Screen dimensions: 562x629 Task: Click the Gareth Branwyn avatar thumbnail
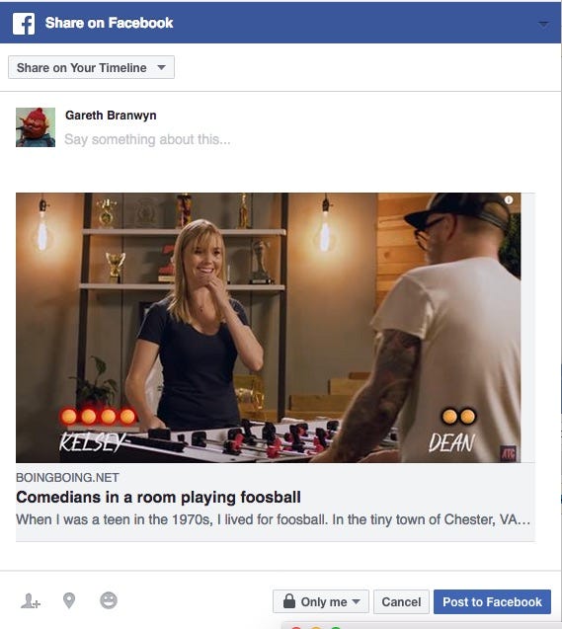[36, 127]
